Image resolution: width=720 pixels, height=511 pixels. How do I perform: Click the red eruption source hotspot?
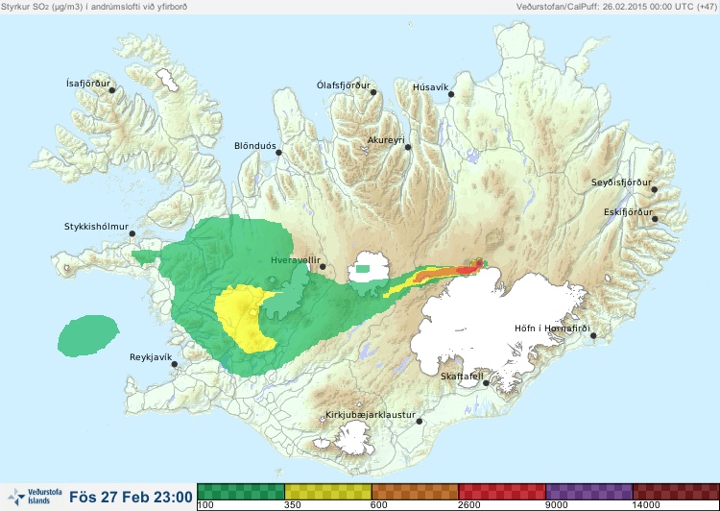(x=479, y=263)
